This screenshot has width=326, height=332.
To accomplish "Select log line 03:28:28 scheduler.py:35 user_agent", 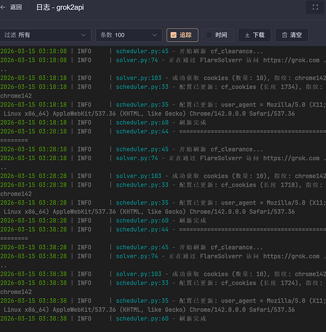I will (163, 207).
